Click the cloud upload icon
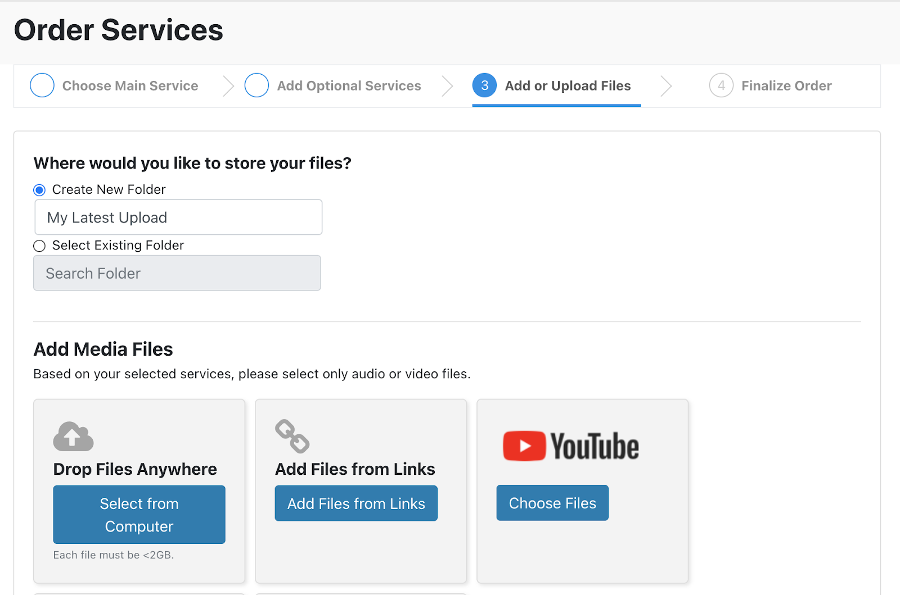The width and height of the screenshot is (900, 595). [x=73, y=436]
